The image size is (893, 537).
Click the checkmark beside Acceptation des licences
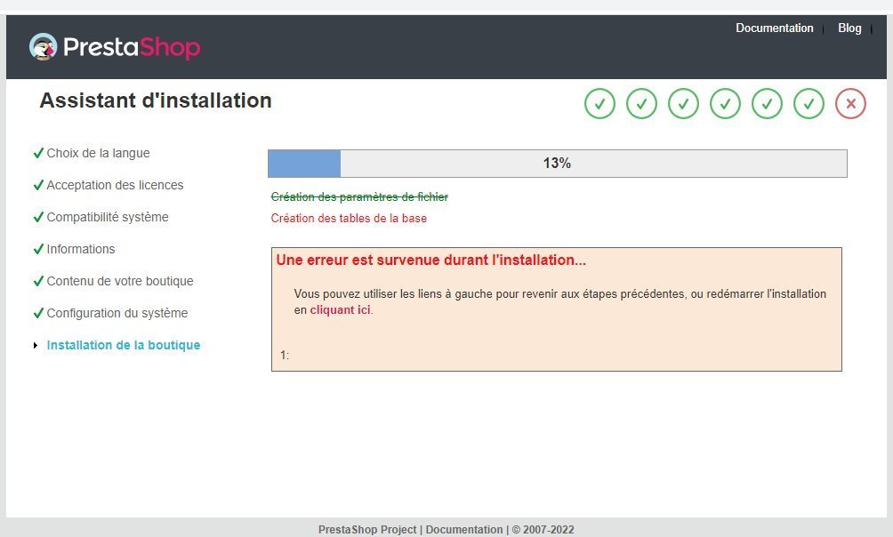click(38, 185)
